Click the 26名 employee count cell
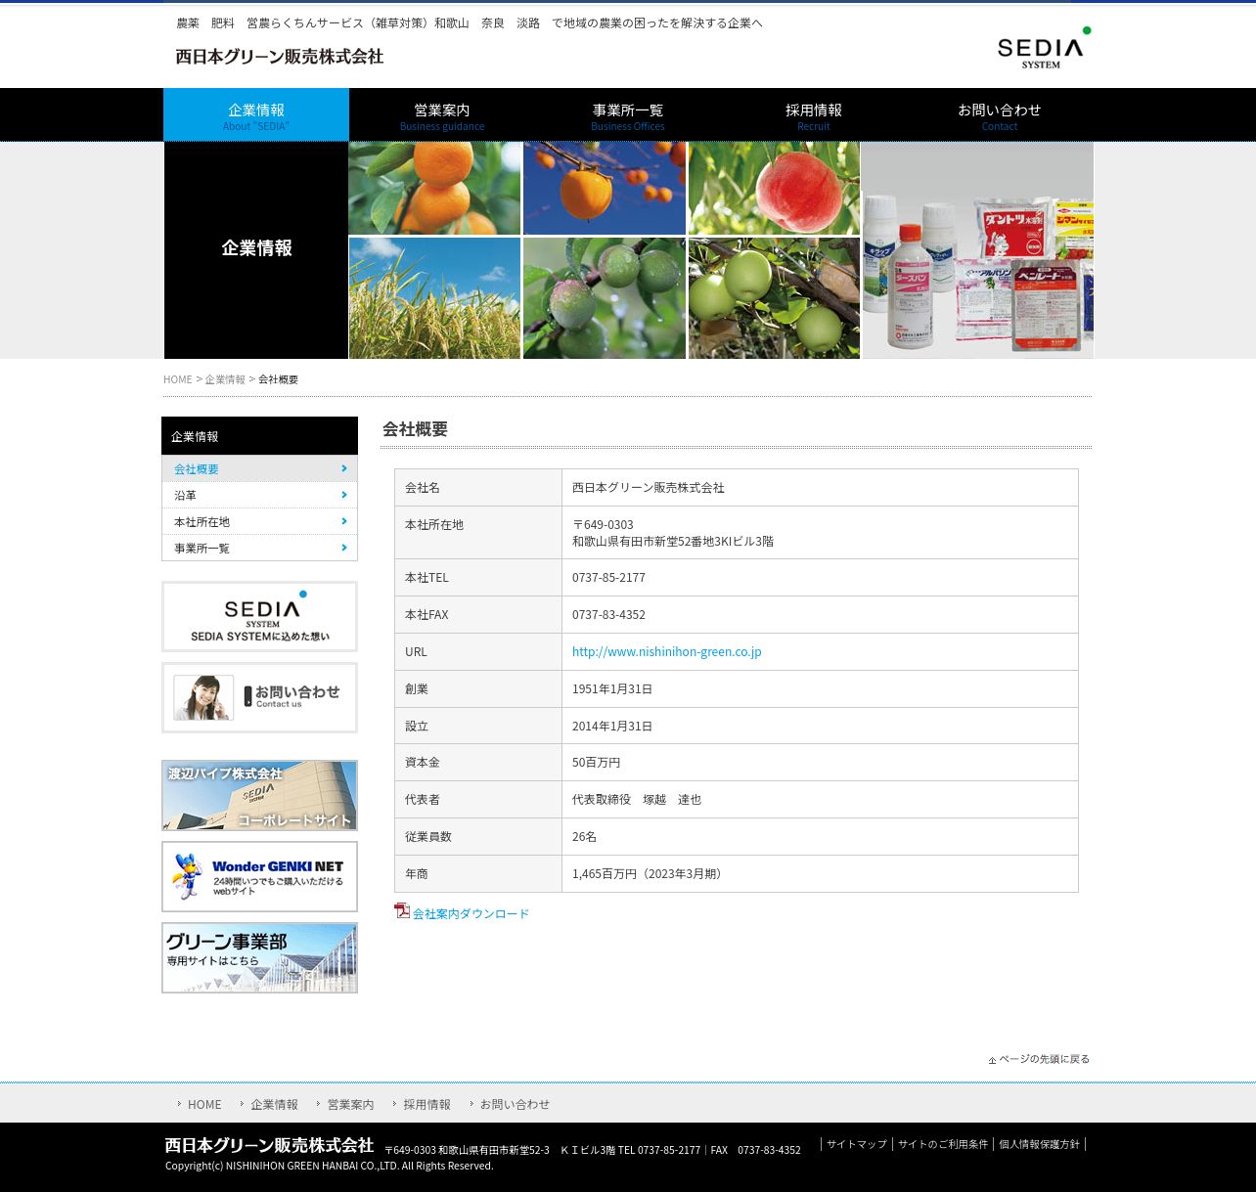 tap(820, 836)
